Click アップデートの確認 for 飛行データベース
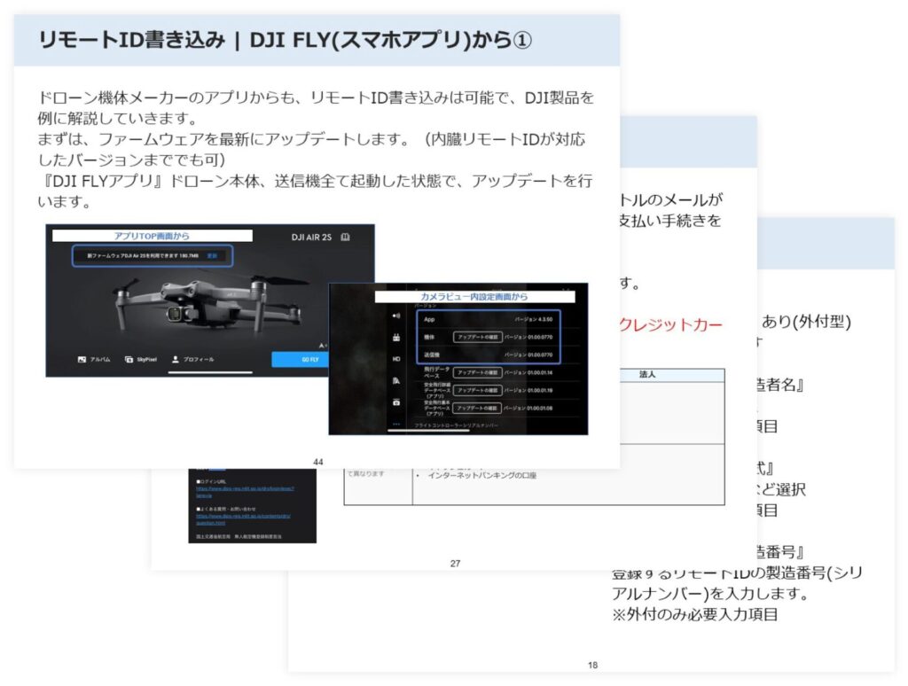The height and width of the screenshot is (686, 908). coord(477,373)
